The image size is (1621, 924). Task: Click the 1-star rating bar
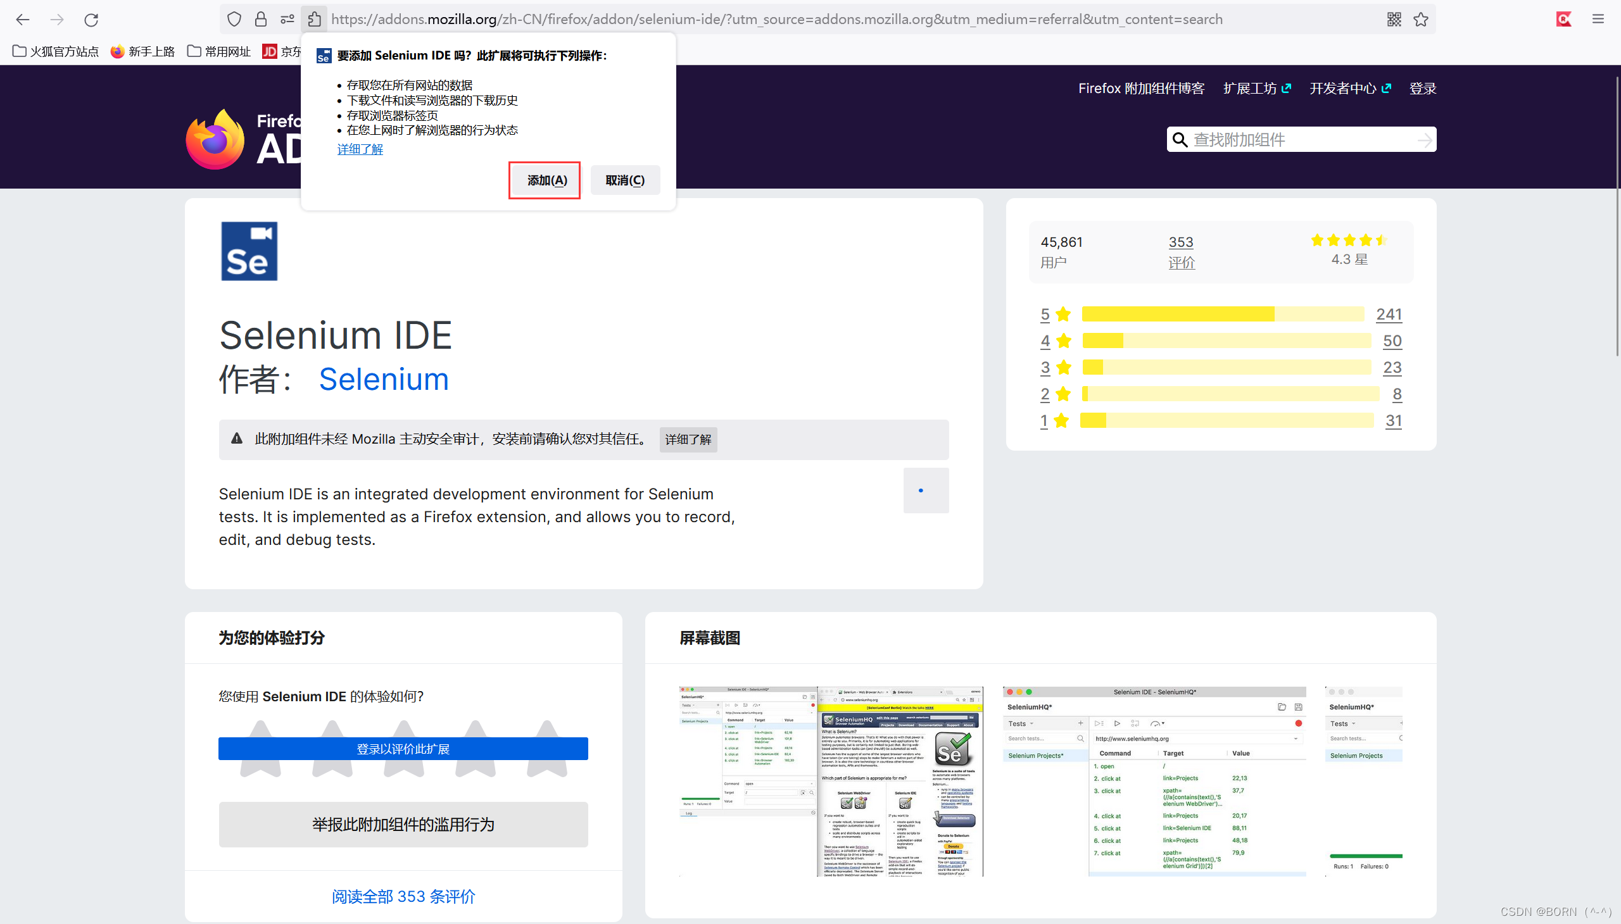click(x=1227, y=421)
